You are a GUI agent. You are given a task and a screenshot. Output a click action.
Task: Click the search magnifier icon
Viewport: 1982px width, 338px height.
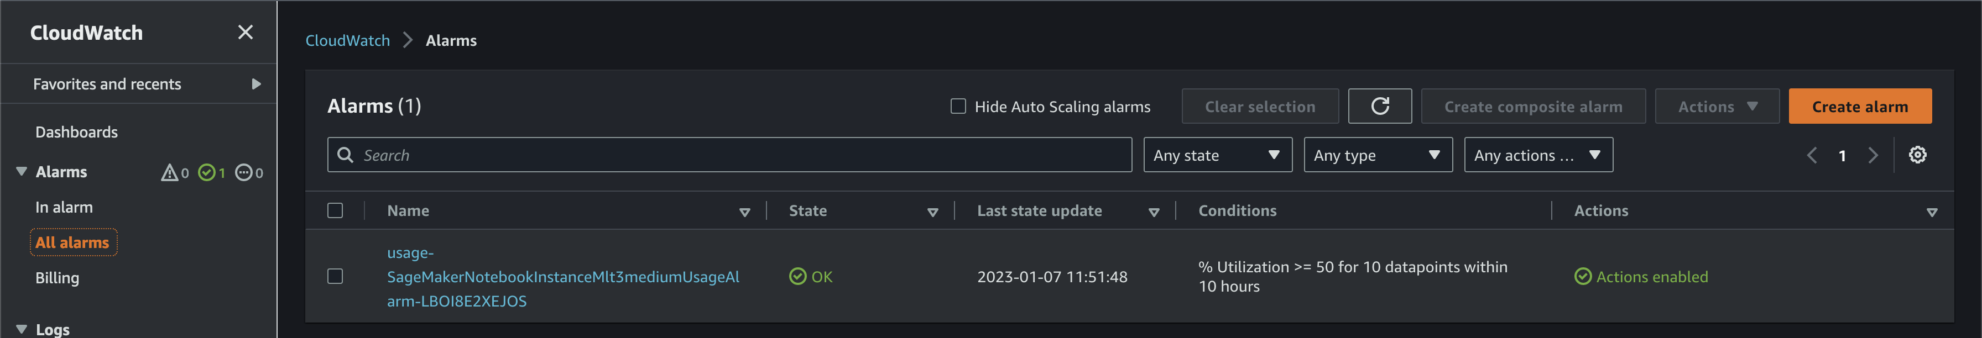pos(346,155)
